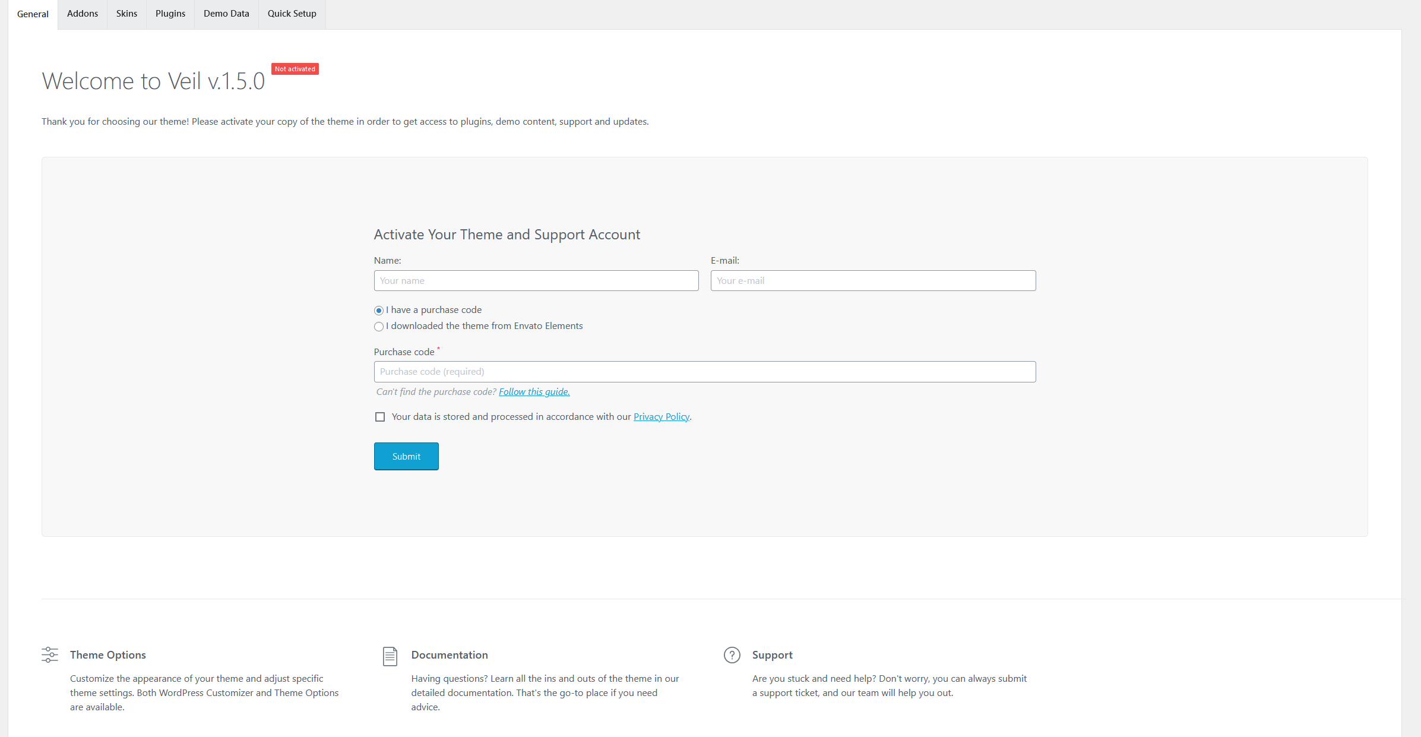Click the Documentation page icon
Viewport: 1421px width, 737px height.
click(x=390, y=656)
